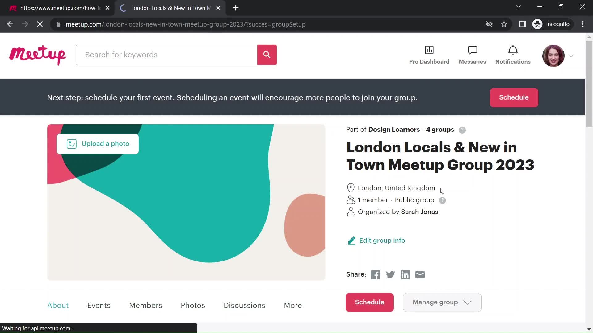Click the location pin icon
This screenshot has width=593, height=333.
click(351, 188)
